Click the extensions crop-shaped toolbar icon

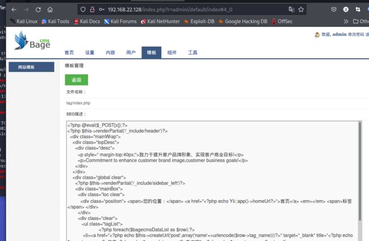pyautogui.click(x=358, y=10)
